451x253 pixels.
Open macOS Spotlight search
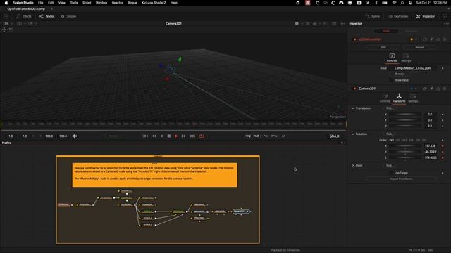402,3
